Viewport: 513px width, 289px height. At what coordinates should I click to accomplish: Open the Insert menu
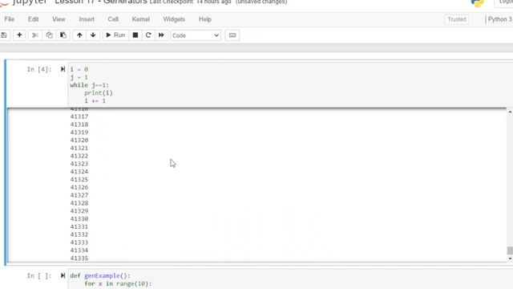tap(87, 19)
